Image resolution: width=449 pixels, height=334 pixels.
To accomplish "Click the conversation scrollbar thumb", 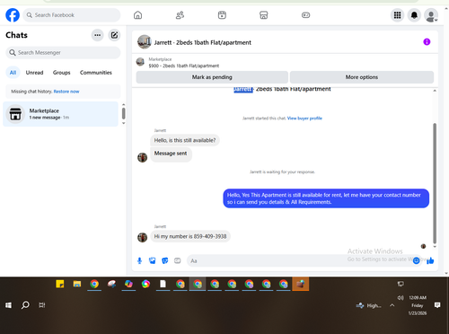I will [435, 183].
